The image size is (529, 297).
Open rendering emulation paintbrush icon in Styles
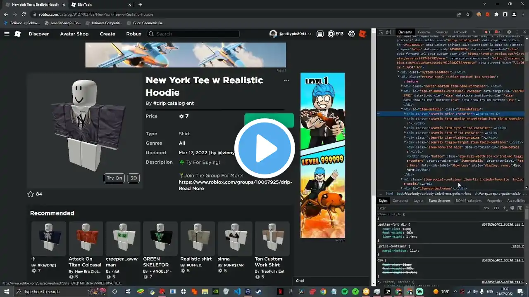(512, 208)
